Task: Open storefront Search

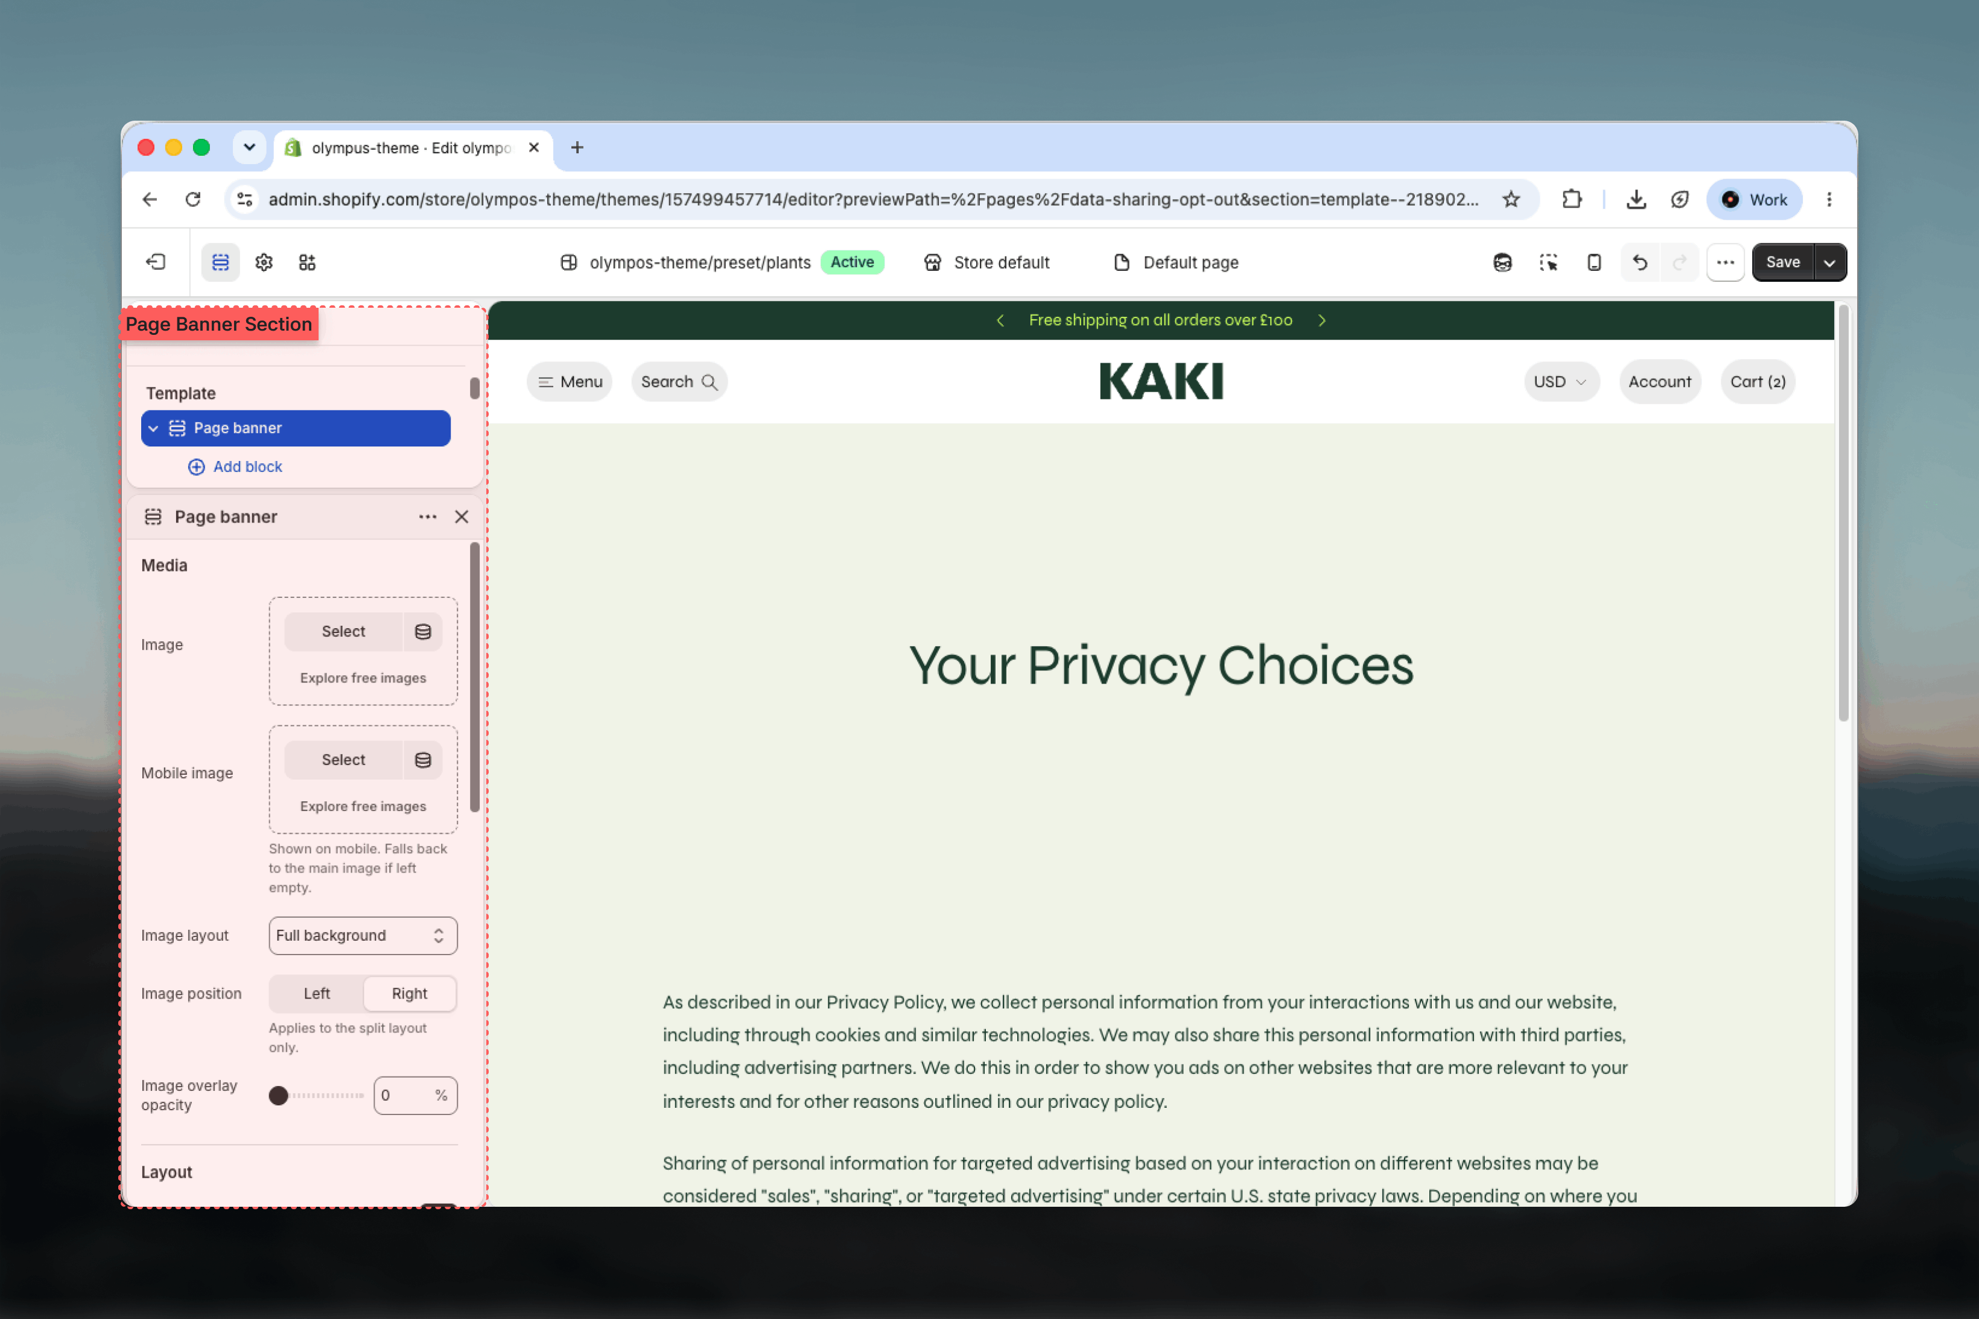Action: point(679,382)
